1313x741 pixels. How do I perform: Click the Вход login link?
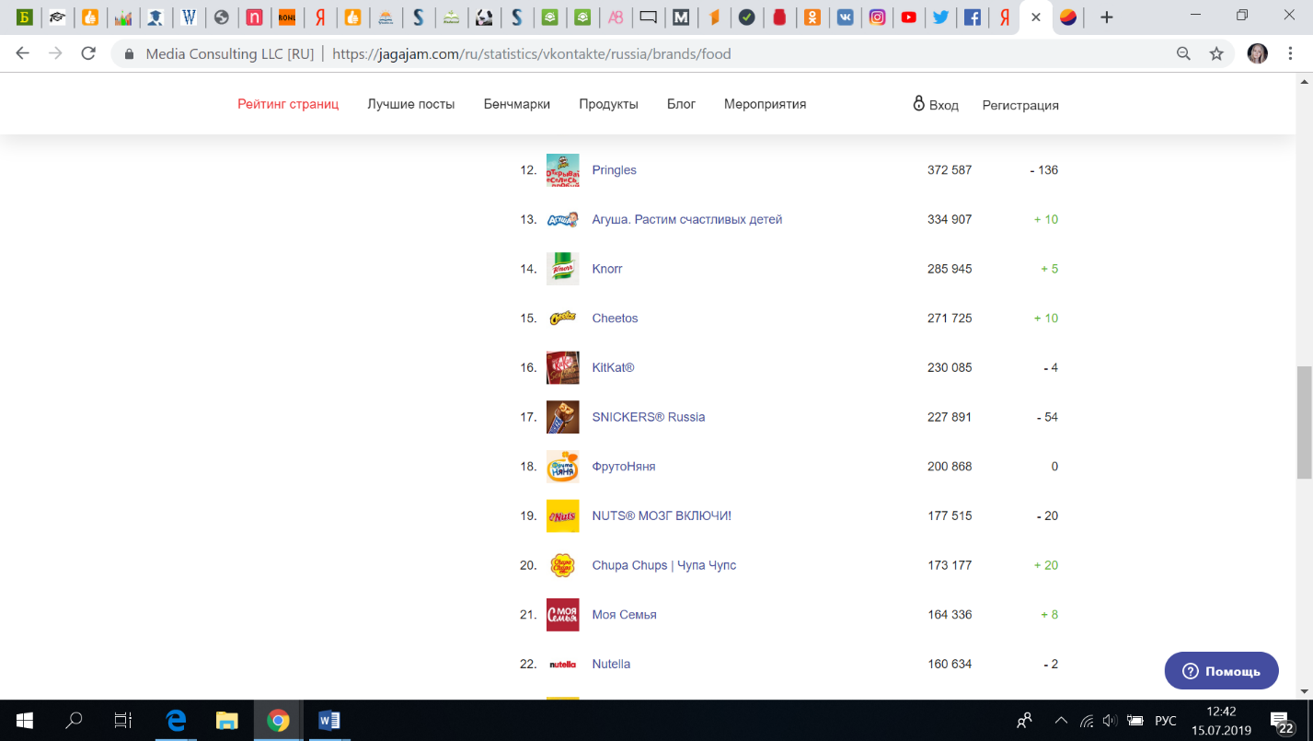click(936, 104)
